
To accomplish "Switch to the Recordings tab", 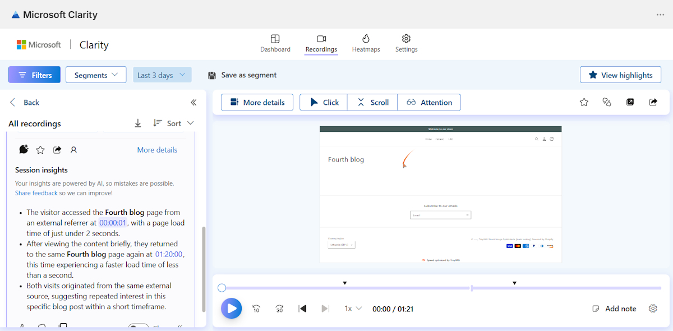I will [321, 43].
